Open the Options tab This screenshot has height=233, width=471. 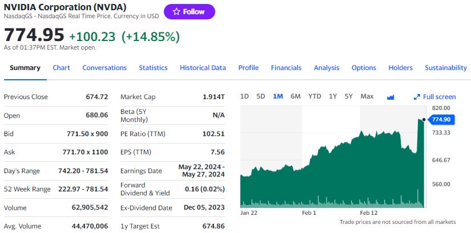pyautogui.click(x=364, y=68)
